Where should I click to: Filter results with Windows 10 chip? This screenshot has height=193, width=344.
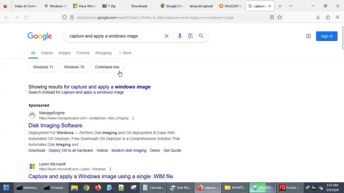pyautogui.click(x=74, y=67)
